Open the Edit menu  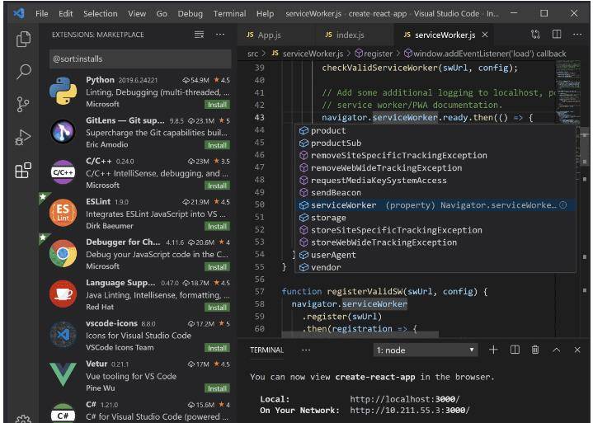coord(65,14)
